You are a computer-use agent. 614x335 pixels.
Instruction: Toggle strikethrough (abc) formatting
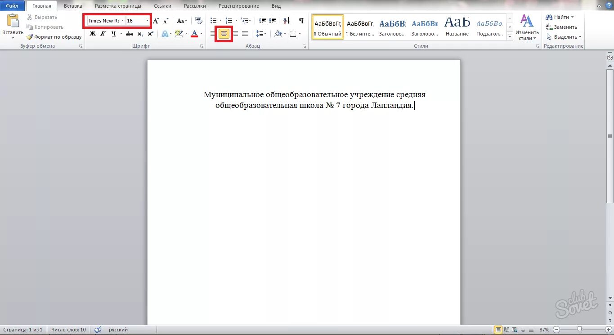pyautogui.click(x=130, y=34)
